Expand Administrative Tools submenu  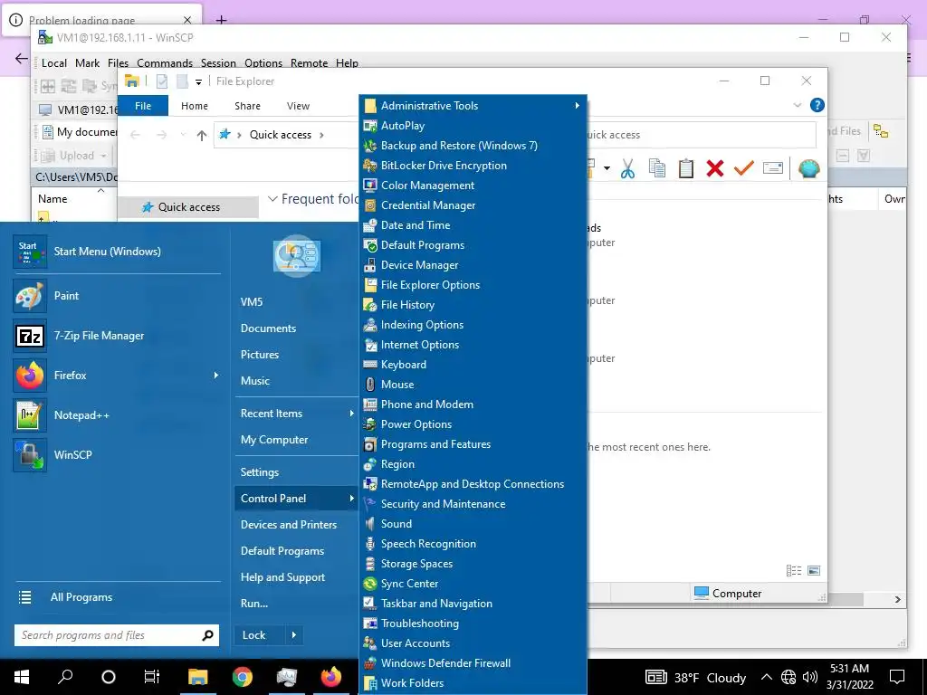pos(577,105)
